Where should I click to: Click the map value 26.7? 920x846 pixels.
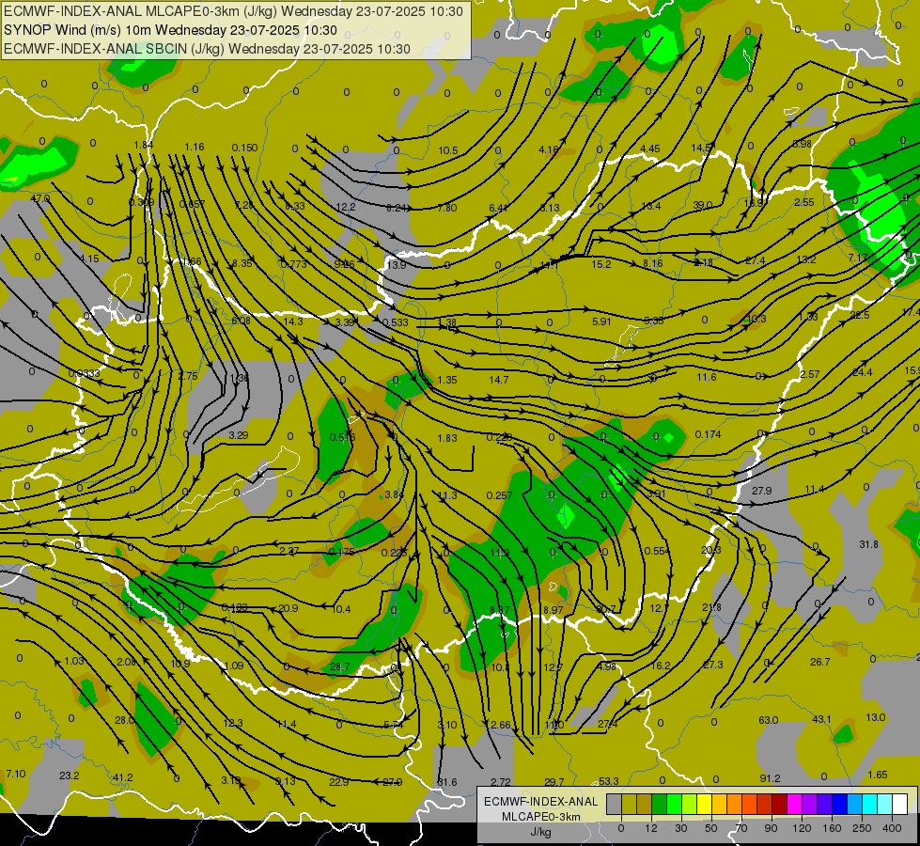point(819,662)
